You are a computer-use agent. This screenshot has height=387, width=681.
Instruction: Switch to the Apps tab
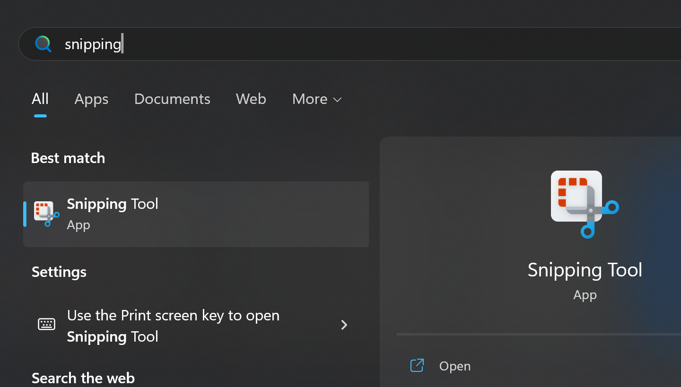[91, 99]
